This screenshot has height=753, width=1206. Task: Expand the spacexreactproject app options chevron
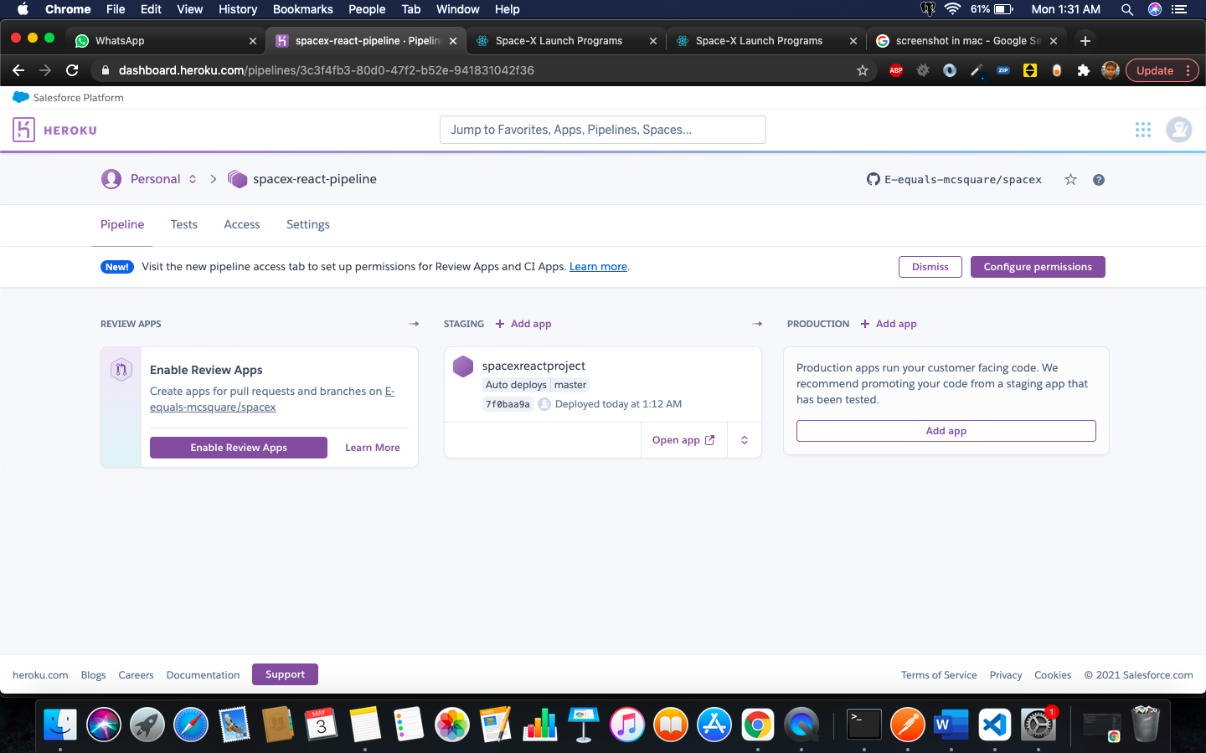coord(745,440)
